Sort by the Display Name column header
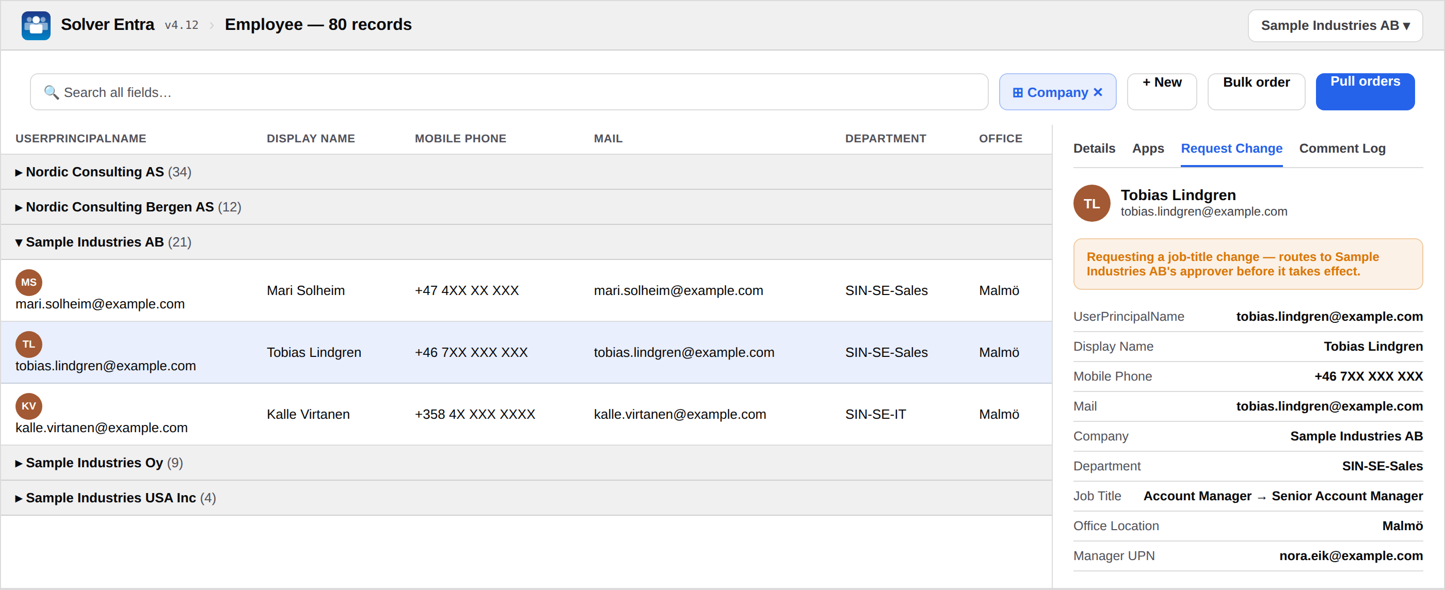Screen dimensions: 1445x590 [x=310, y=139]
